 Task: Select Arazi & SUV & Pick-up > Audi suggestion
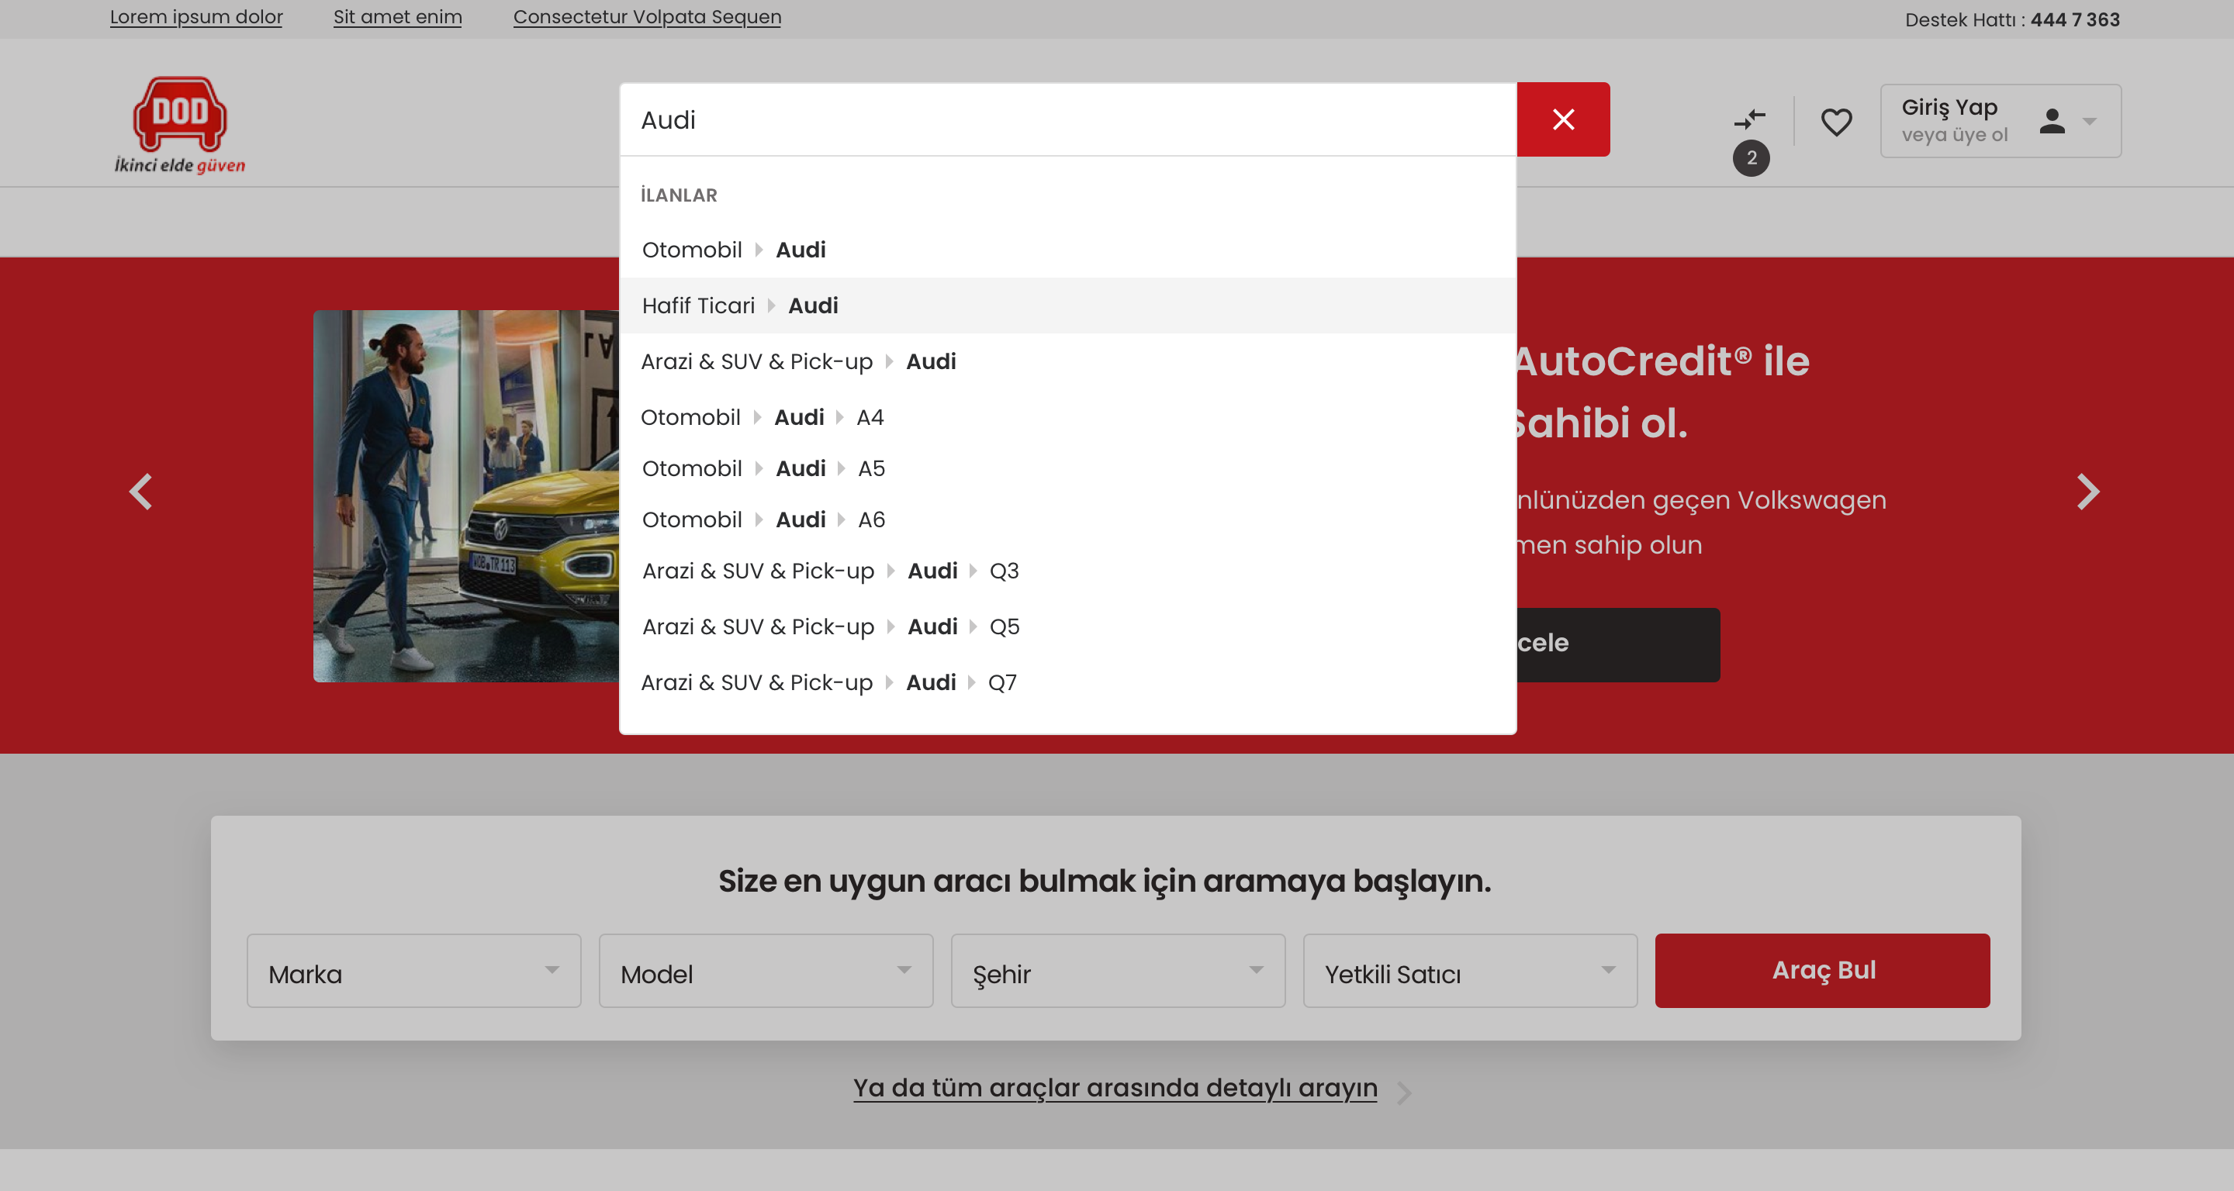1068,361
